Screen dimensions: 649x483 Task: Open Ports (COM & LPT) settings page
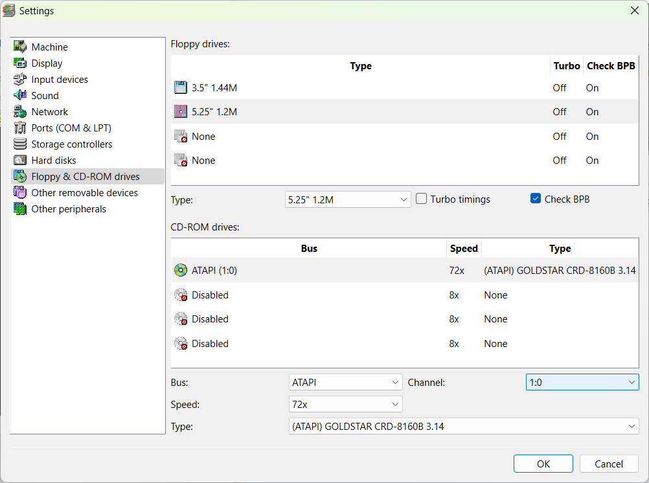pyautogui.click(x=71, y=128)
